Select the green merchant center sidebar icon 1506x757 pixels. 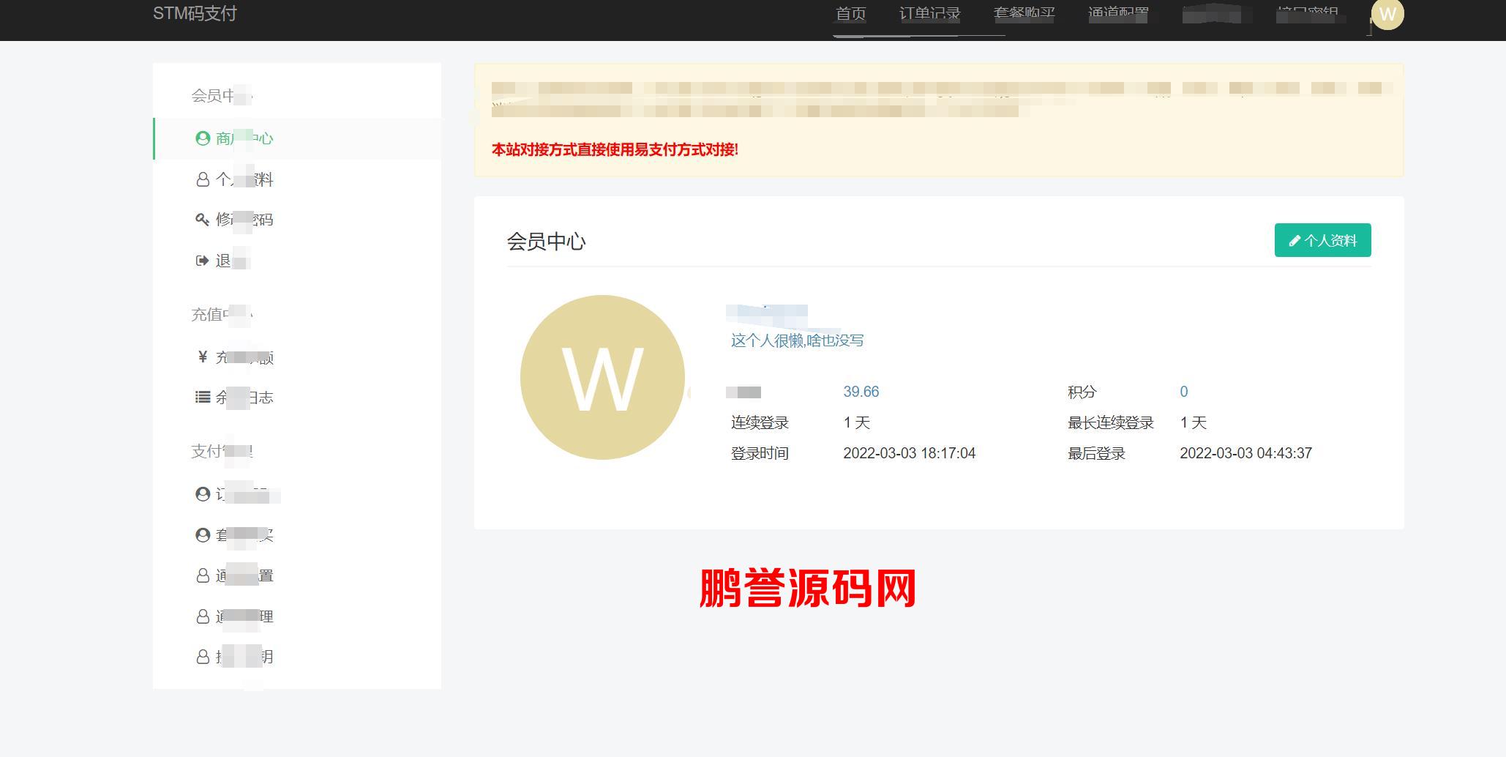click(203, 138)
